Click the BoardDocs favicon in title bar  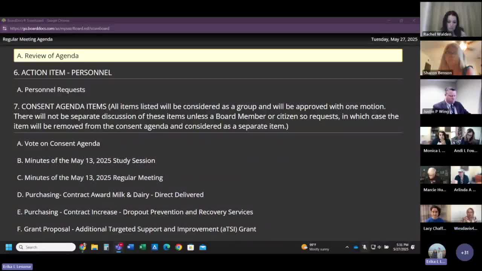click(x=4, y=20)
